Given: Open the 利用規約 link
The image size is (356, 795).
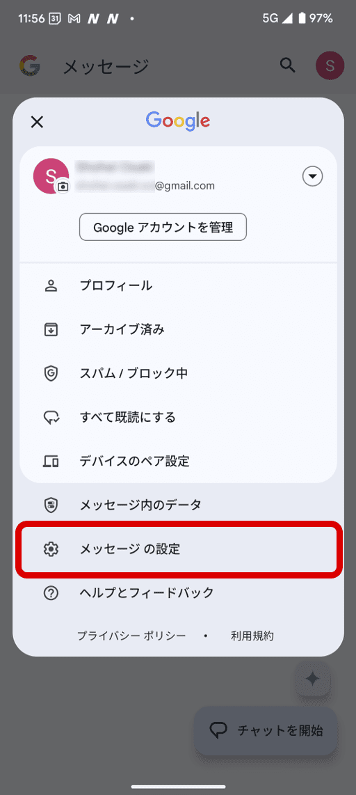Looking at the screenshot, I should point(252,636).
